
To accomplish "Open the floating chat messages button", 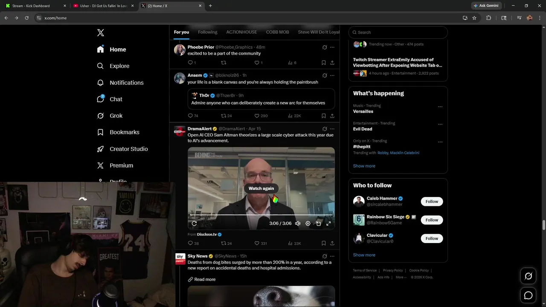I will [528, 295].
